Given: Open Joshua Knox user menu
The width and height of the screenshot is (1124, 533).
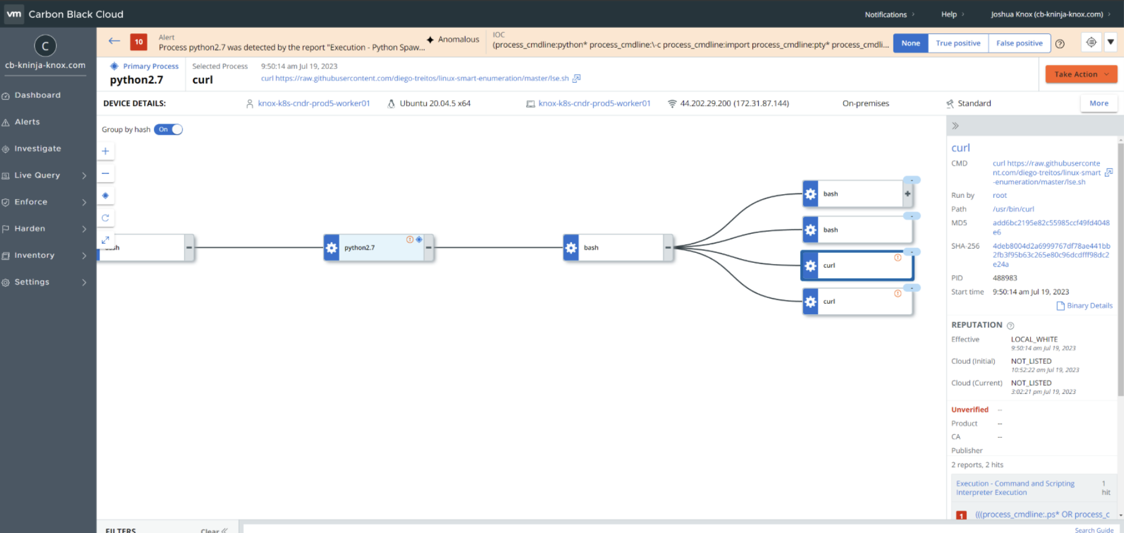Looking at the screenshot, I should [x=1050, y=14].
